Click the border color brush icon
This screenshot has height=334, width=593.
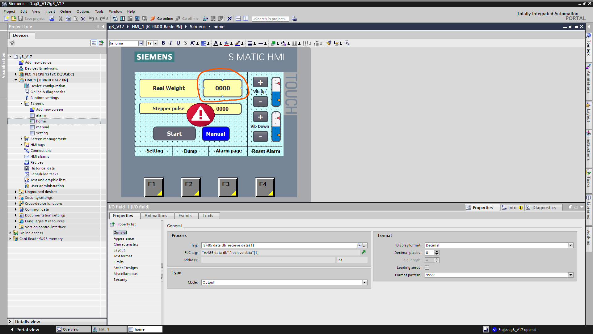point(237,43)
